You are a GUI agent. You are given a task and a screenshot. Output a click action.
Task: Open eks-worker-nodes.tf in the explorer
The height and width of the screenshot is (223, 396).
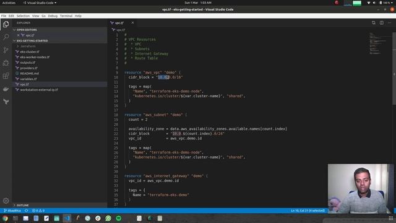(60, 57)
